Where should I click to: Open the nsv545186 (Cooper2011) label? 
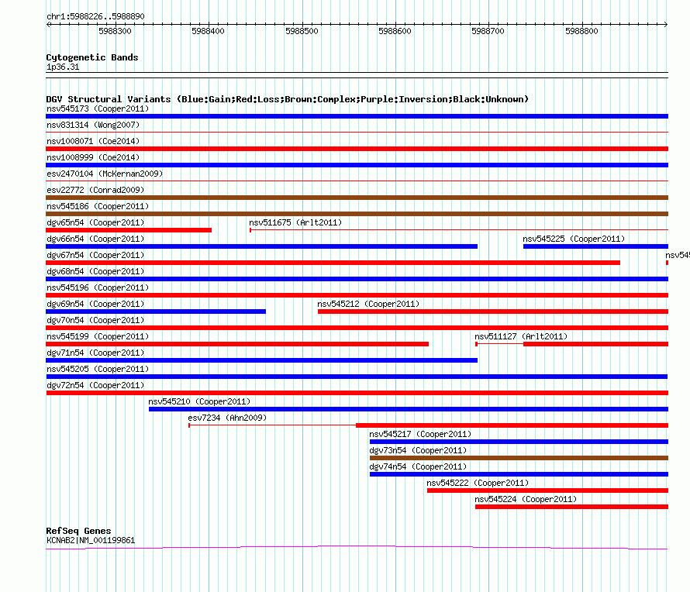98,206
